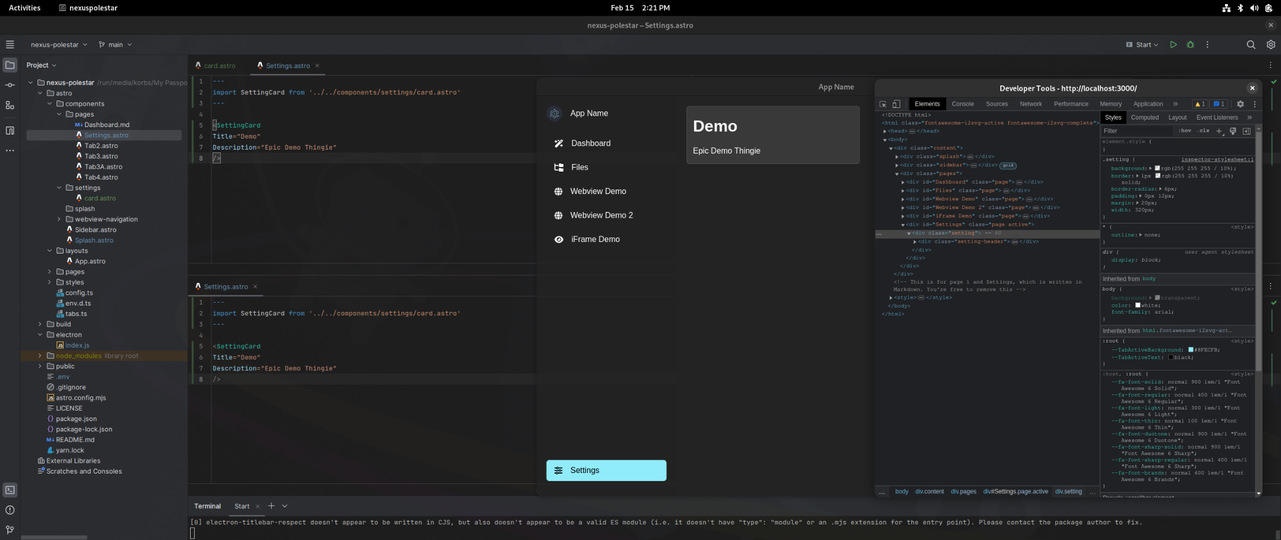Open the Webview Demo 2 sidebar page
Screen dimensions: 1281x540
click(601, 215)
